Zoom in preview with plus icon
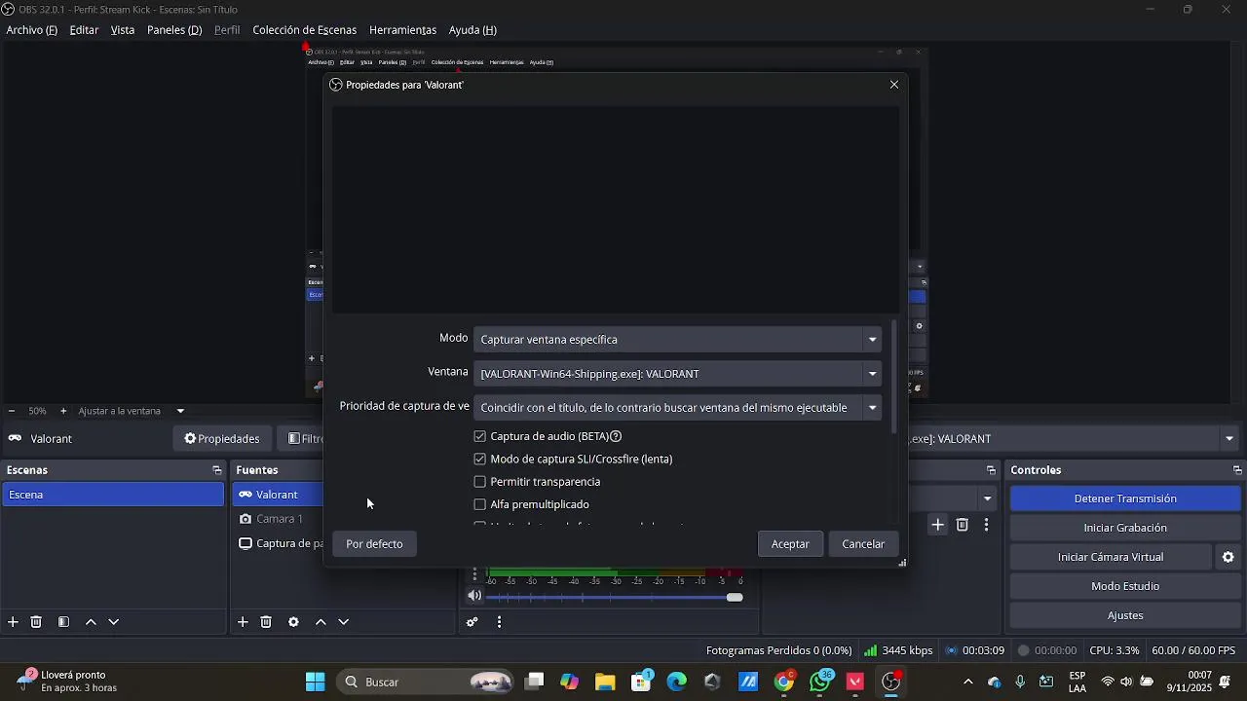Viewport: 1247px width, 701px height. click(x=63, y=411)
